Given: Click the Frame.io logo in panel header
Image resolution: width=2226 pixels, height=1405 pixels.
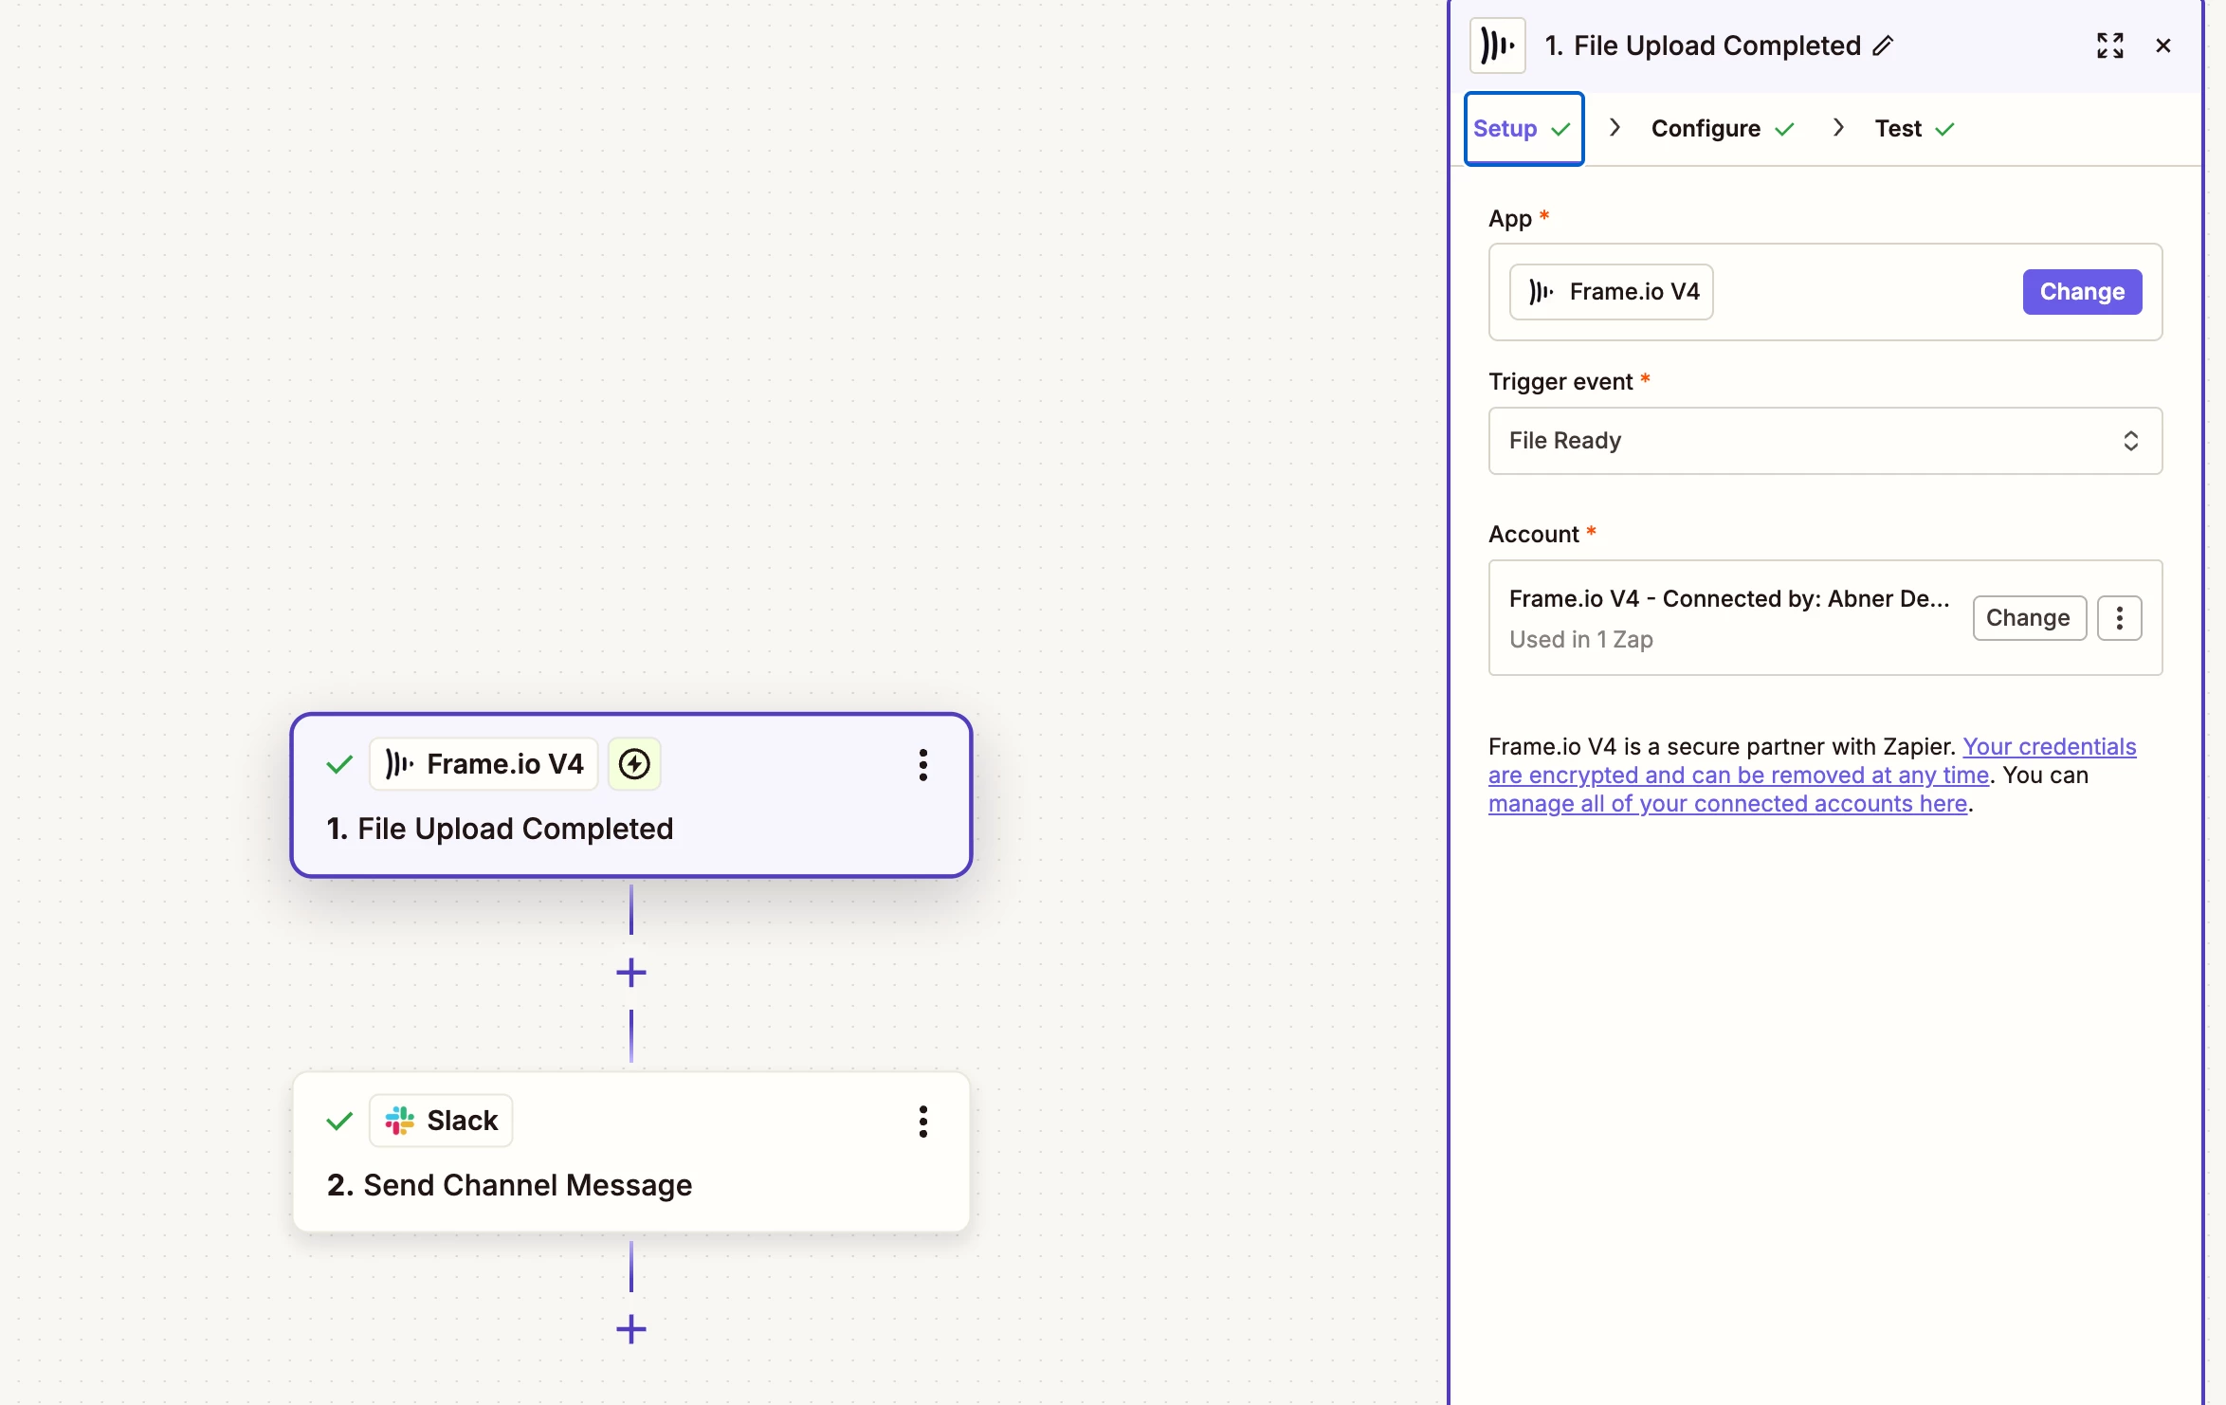Looking at the screenshot, I should (x=1498, y=46).
